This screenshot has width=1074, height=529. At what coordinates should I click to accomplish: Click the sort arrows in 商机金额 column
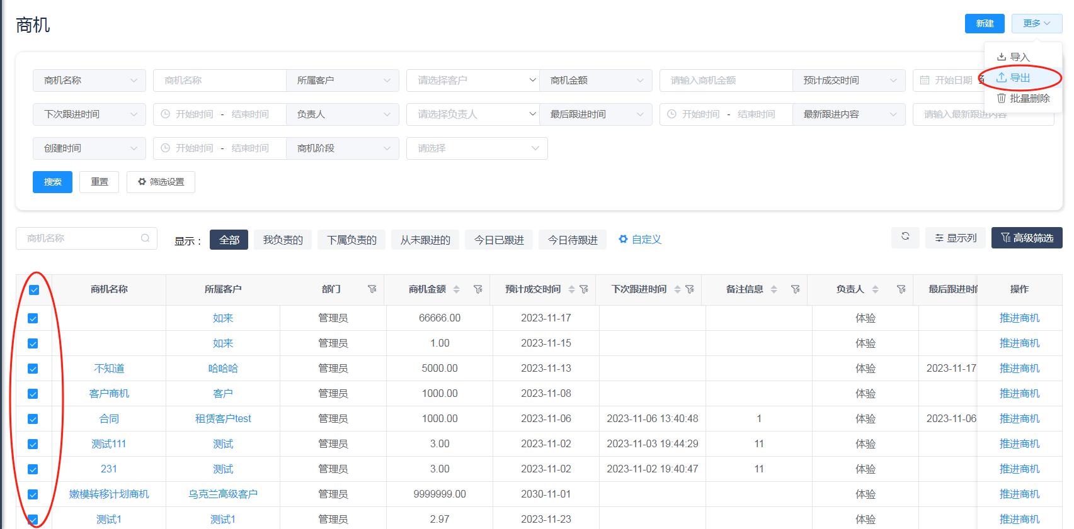[457, 289]
